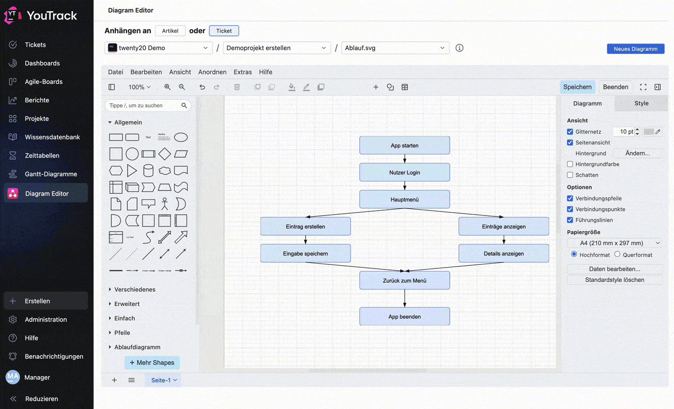The width and height of the screenshot is (674, 409).
Task: Enable the Schatten checkbox
Action: click(570, 175)
